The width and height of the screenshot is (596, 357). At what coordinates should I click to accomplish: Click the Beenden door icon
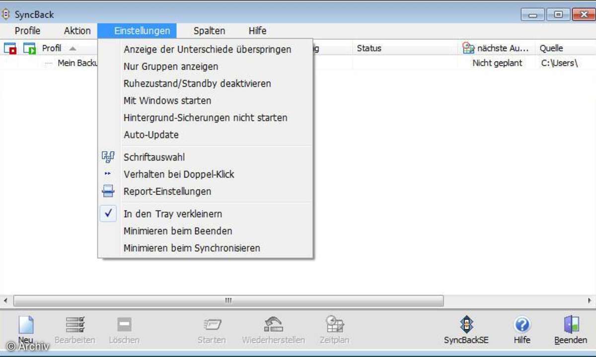pos(571,325)
